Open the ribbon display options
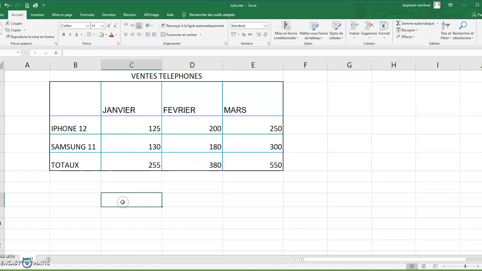Viewport: 482px width, 271px height. pos(450,5)
